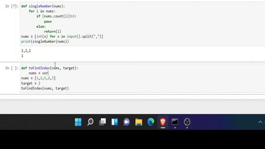Click output text '2,2,1'
This screenshot has height=149, width=265.
(x=26, y=50)
